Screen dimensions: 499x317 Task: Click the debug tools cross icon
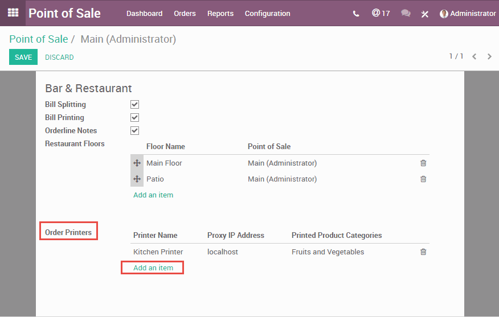(x=424, y=14)
